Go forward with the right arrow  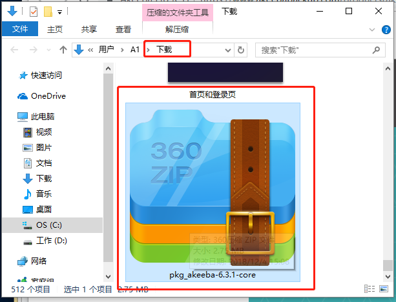34,50
